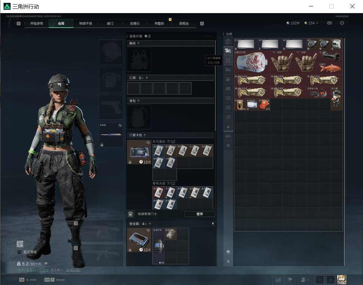The image size is (363, 285).
Task: Select the black tire axle item
Action: [330, 56]
